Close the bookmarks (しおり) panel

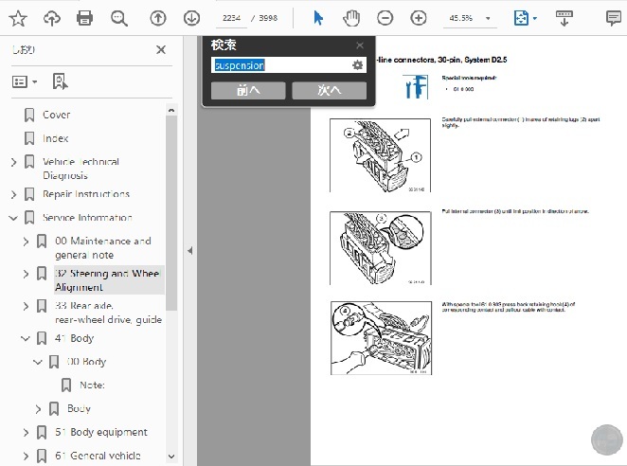click(x=161, y=50)
